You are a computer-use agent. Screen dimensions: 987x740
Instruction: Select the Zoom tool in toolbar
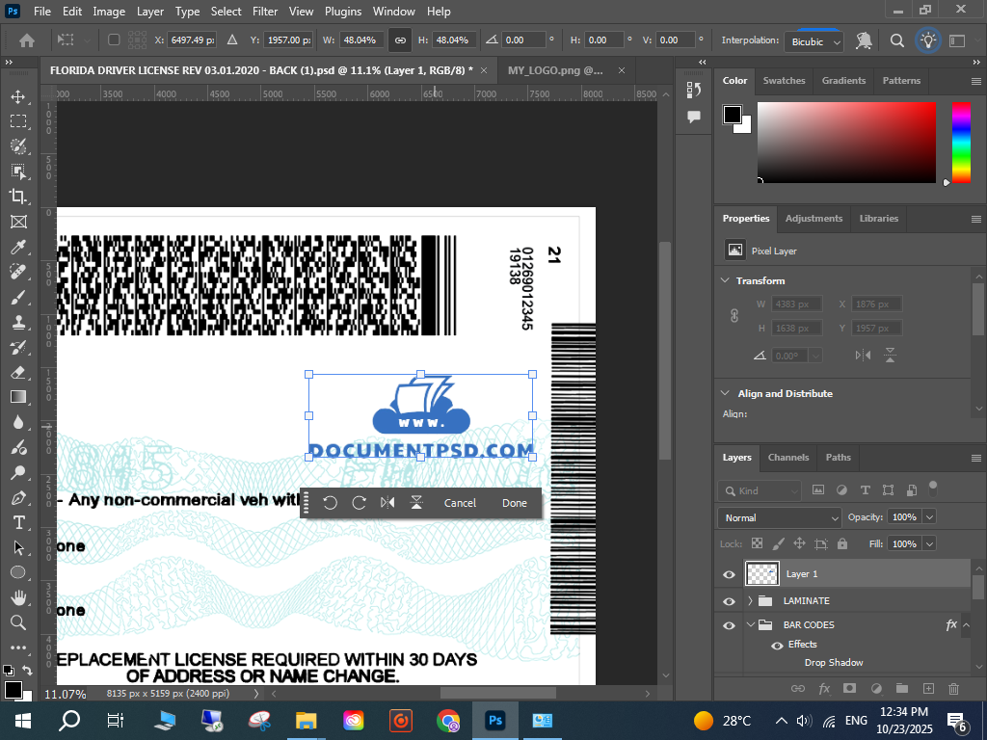click(18, 622)
